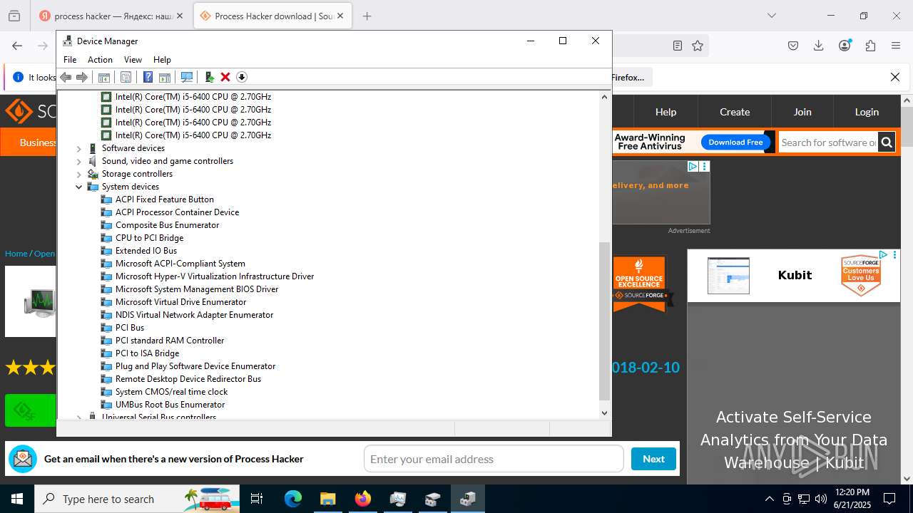The height and width of the screenshot is (513, 913).
Task: Toggle the Show/Hide Action Pane icon
Action: pyautogui.click(x=165, y=77)
